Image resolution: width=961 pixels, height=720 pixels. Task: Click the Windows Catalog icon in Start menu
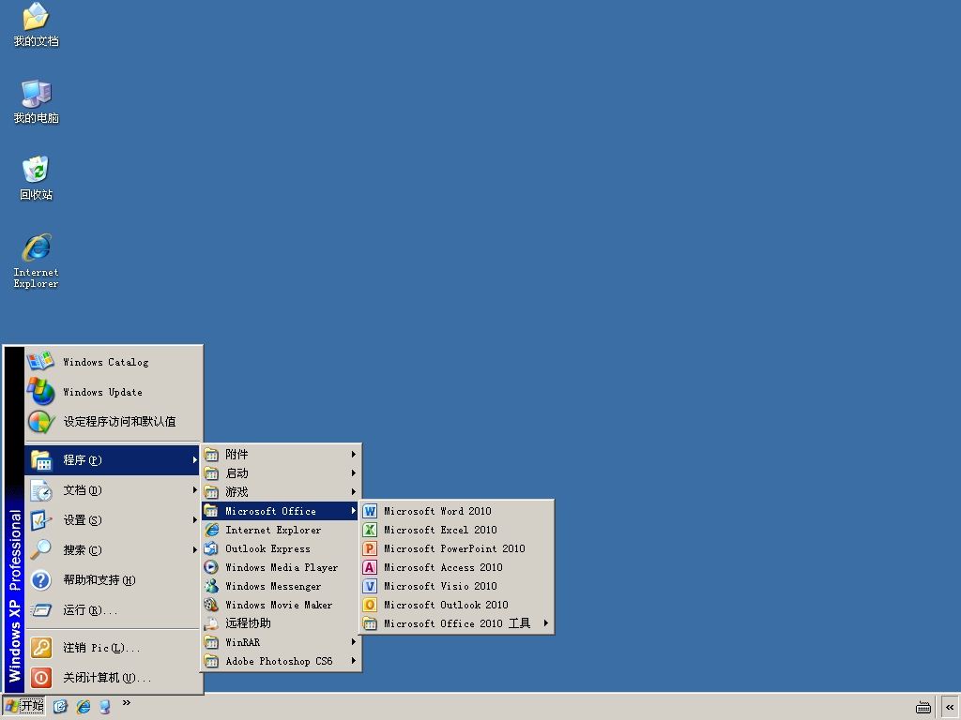(x=40, y=361)
